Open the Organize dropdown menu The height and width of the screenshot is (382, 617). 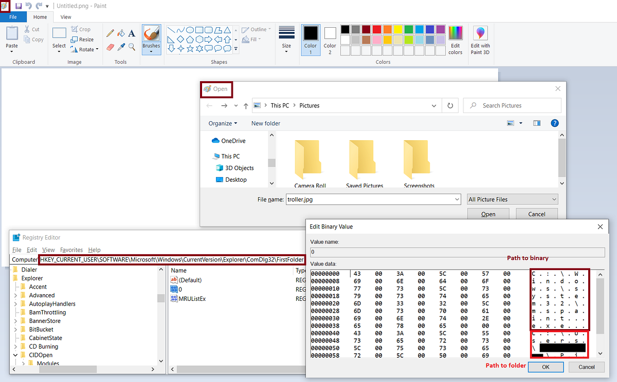pos(222,123)
